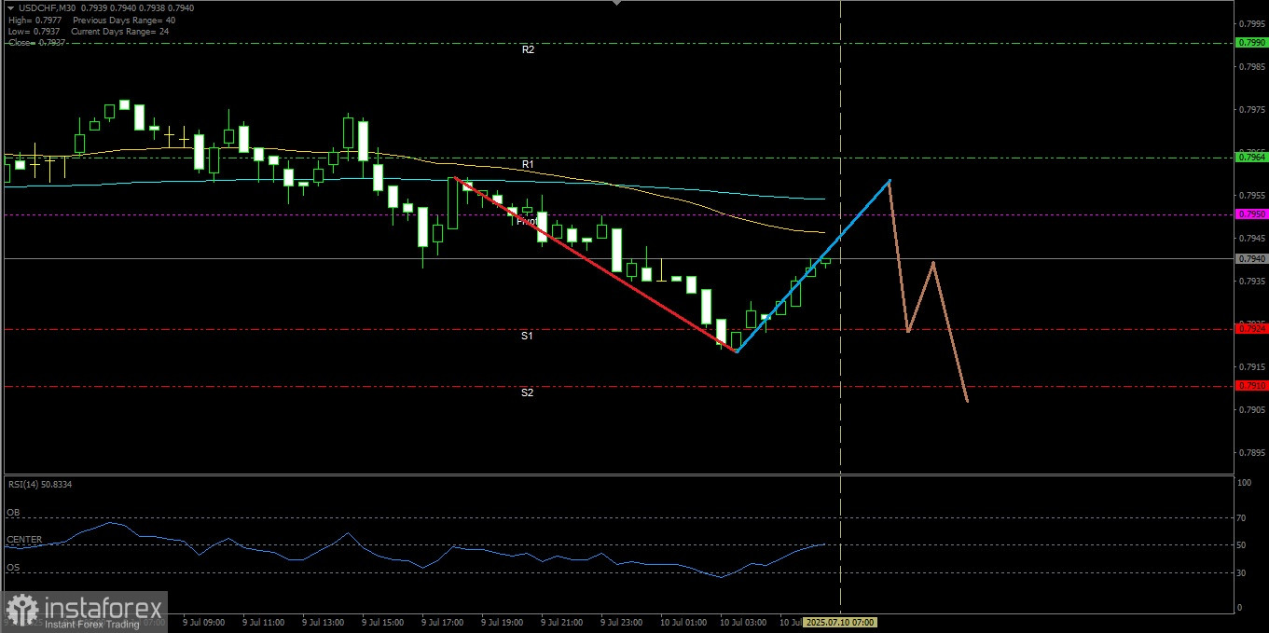Image resolution: width=1269 pixels, height=633 pixels.
Task: Click the chart shift triangle on the top edge
Action: (614, 4)
